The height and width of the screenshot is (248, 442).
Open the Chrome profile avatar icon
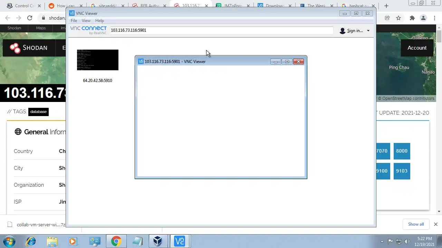click(x=423, y=18)
